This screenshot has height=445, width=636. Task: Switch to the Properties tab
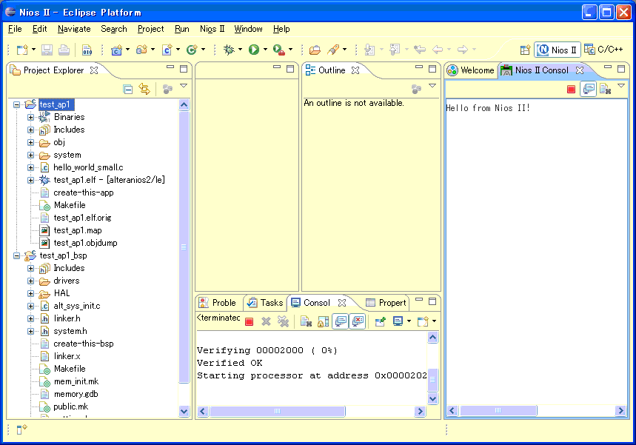click(x=386, y=303)
